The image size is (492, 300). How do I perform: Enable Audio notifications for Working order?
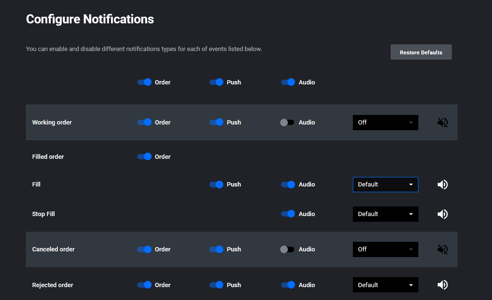[287, 123]
